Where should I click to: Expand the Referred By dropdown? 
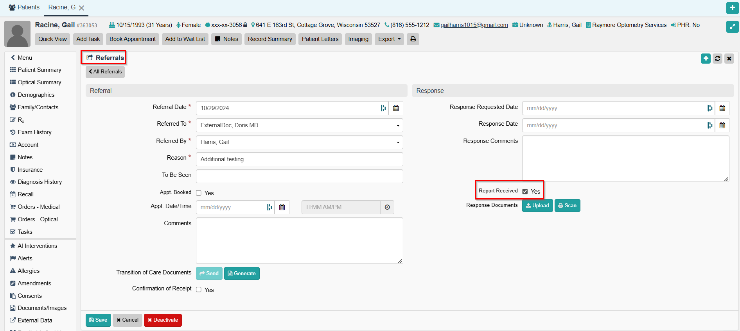[299, 142]
